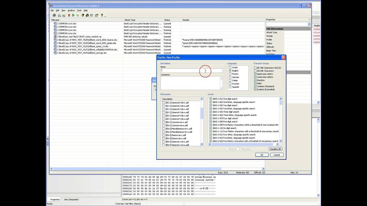Click the person head toolbar icon
This screenshot has height=206, width=367.
pyautogui.click(x=83, y=15)
